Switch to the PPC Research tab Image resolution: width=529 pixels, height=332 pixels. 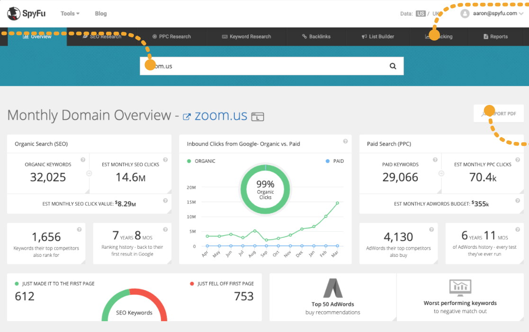pyautogui.click(x=171, y=36)
